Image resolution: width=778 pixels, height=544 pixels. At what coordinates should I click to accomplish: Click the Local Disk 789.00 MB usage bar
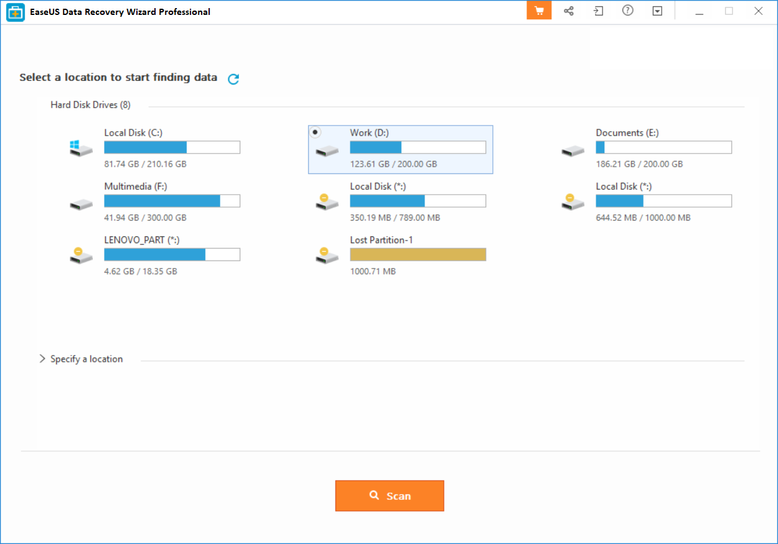coord(418,201)
